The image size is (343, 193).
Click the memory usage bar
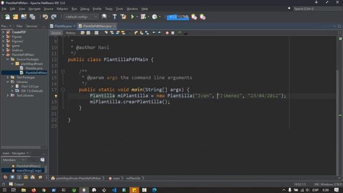pos(178,17)
